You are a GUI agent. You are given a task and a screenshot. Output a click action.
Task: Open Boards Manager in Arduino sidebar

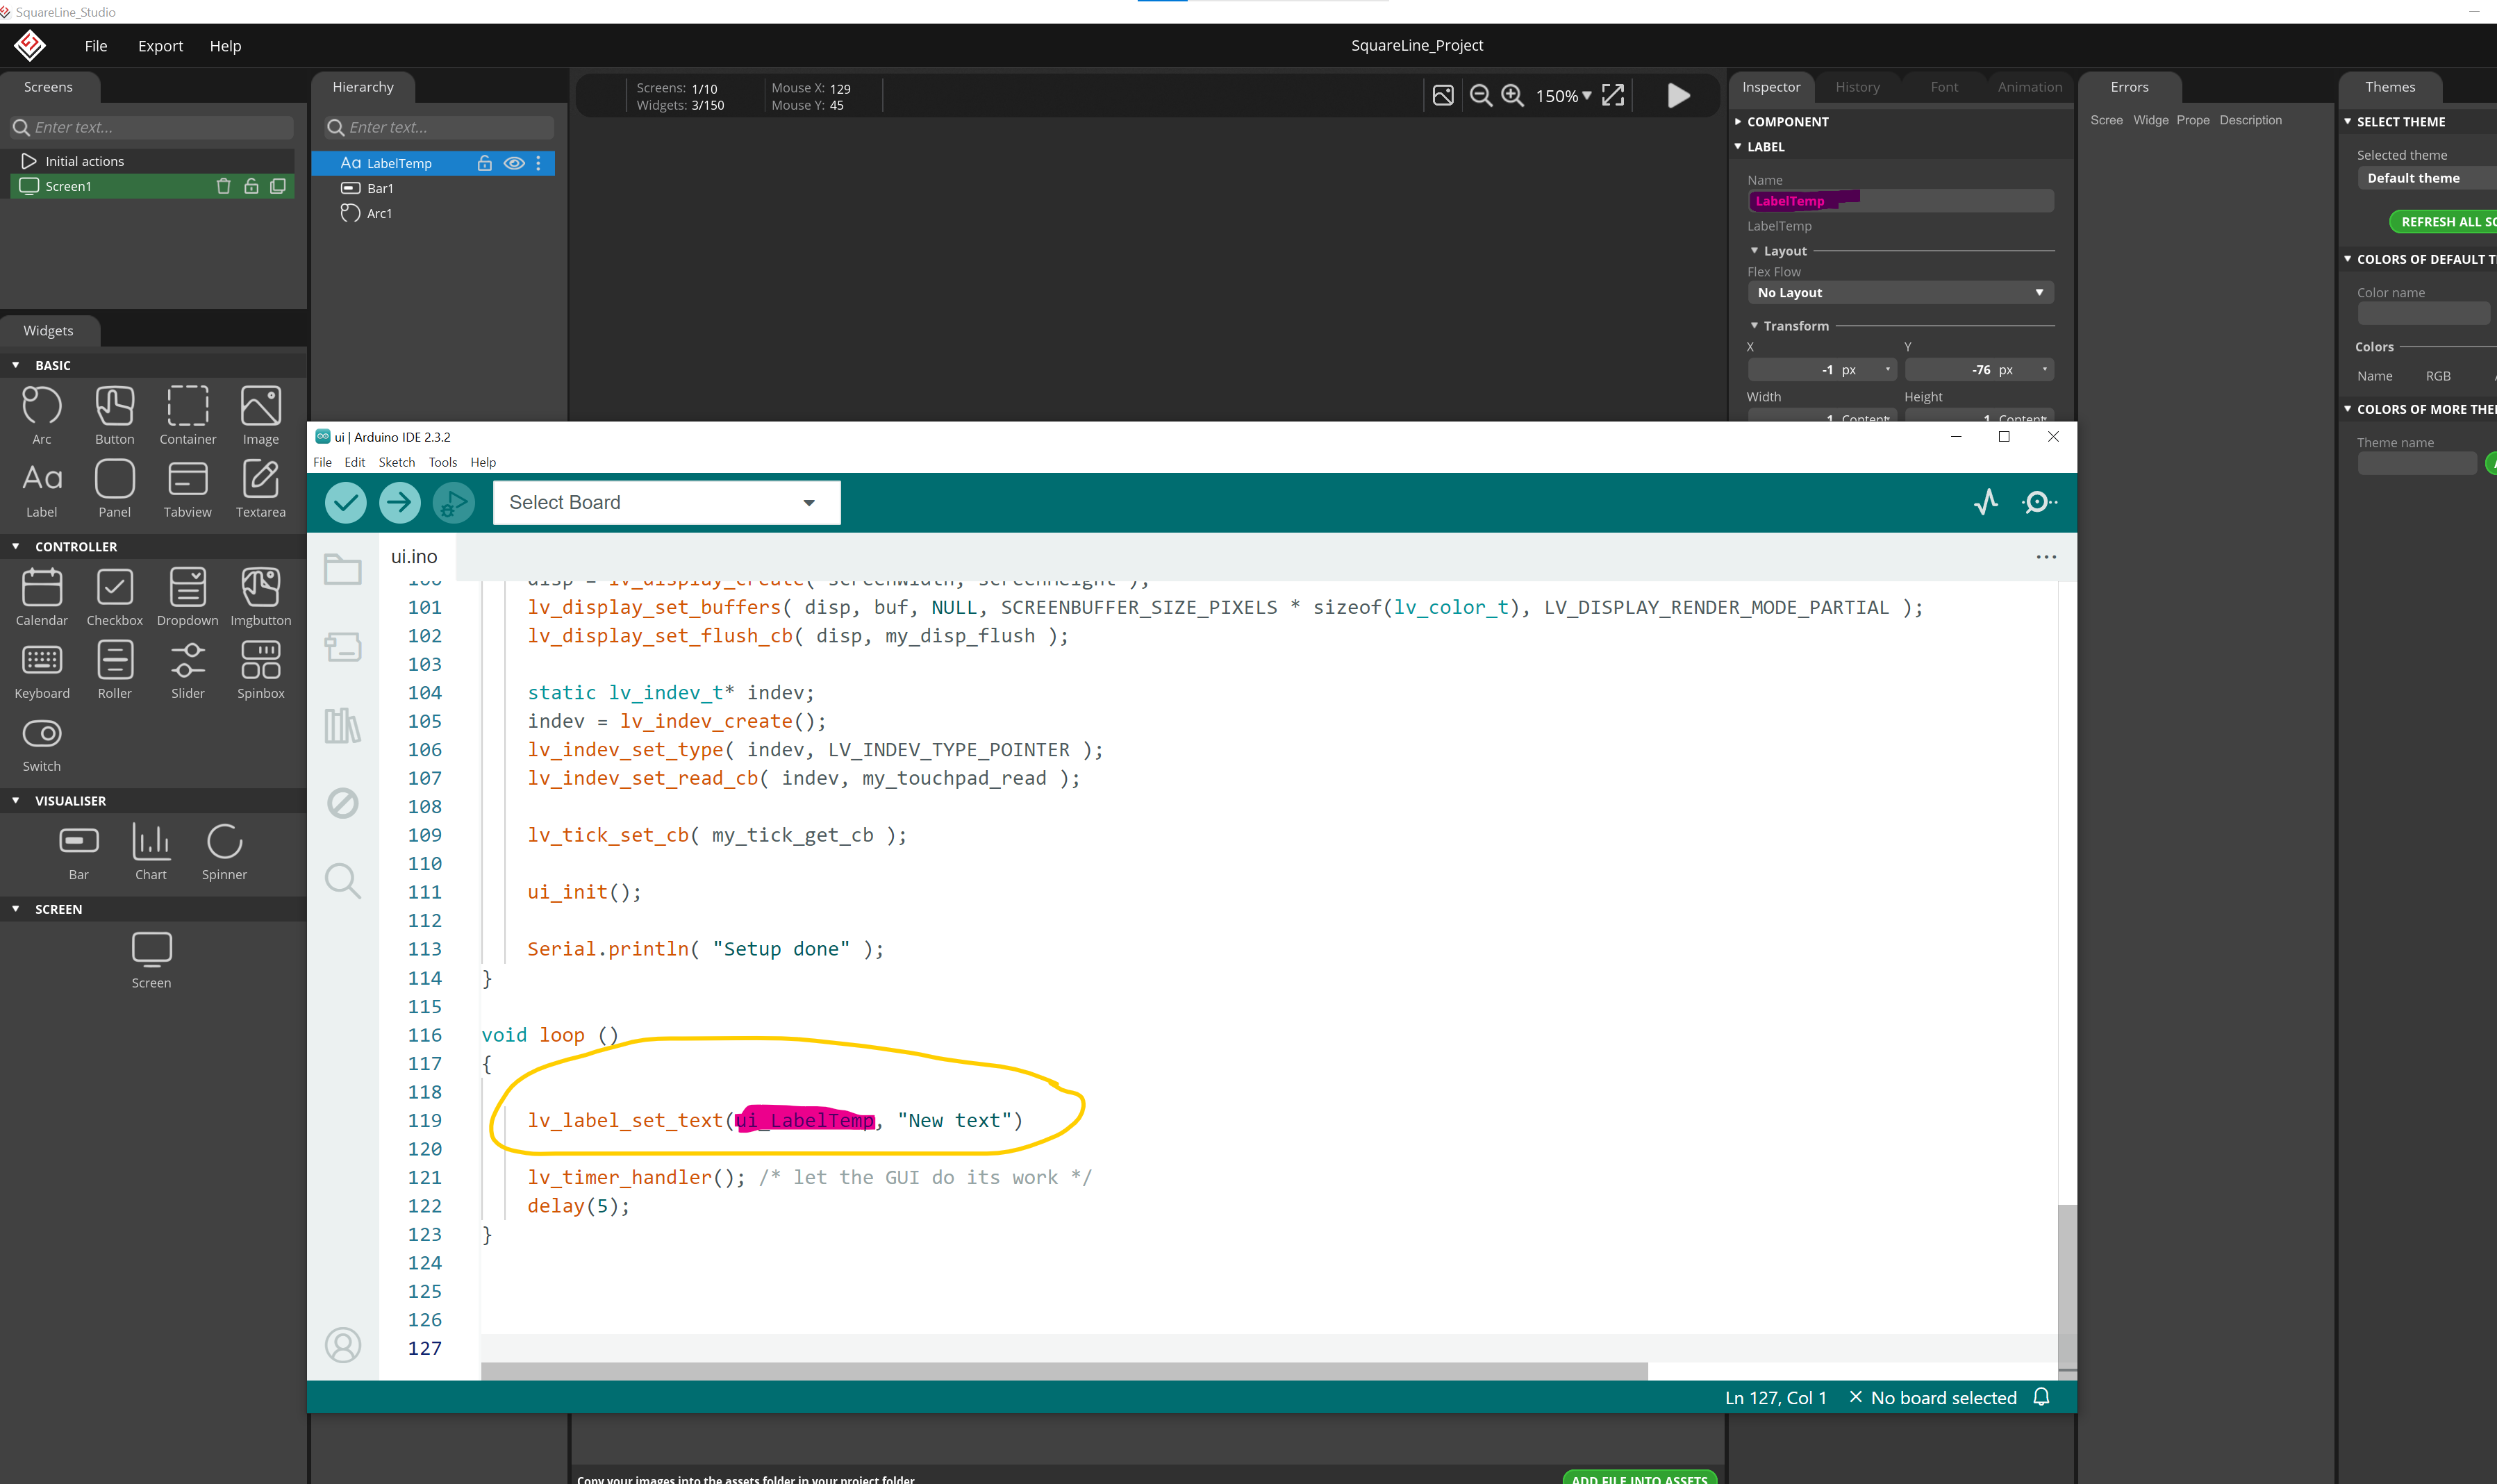342,647
